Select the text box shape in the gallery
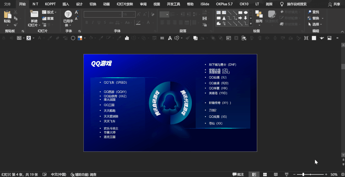The width and height of the screenshot is (345, 177). pos(218,12)
